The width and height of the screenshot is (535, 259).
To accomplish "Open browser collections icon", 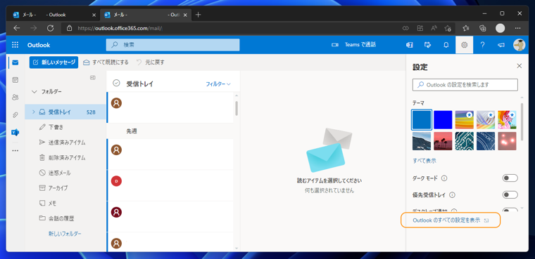I will pyautogui.click(x=482, y=28).
